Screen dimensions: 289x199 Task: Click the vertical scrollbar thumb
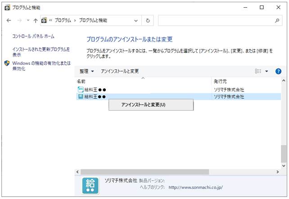(284, 154)
